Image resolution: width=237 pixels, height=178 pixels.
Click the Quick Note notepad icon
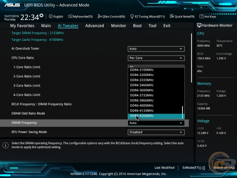pos(172,16)
